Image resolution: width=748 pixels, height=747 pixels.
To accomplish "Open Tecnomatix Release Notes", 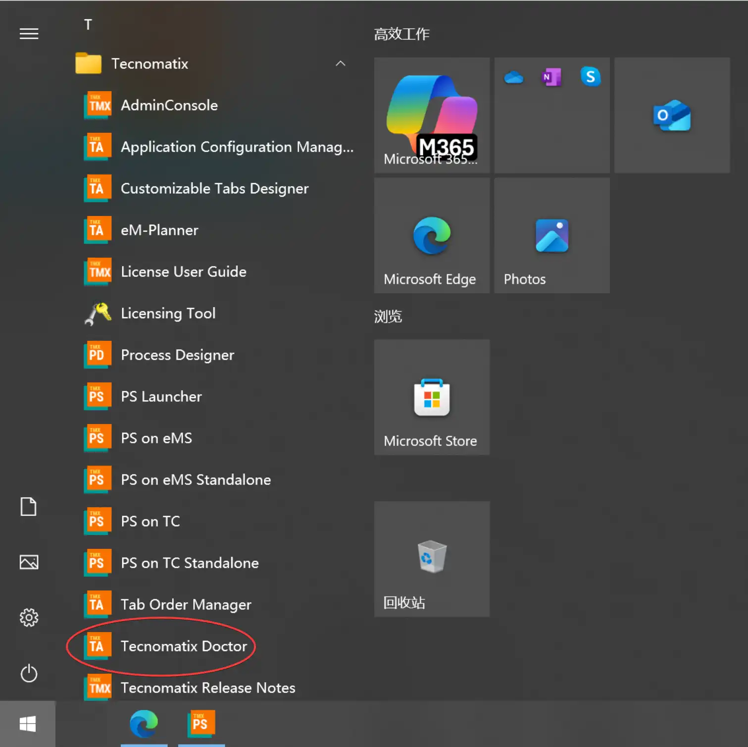I will point(213,688).
